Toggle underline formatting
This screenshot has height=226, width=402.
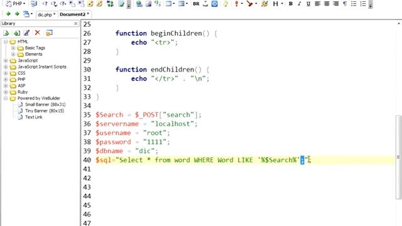pos(308,4)
